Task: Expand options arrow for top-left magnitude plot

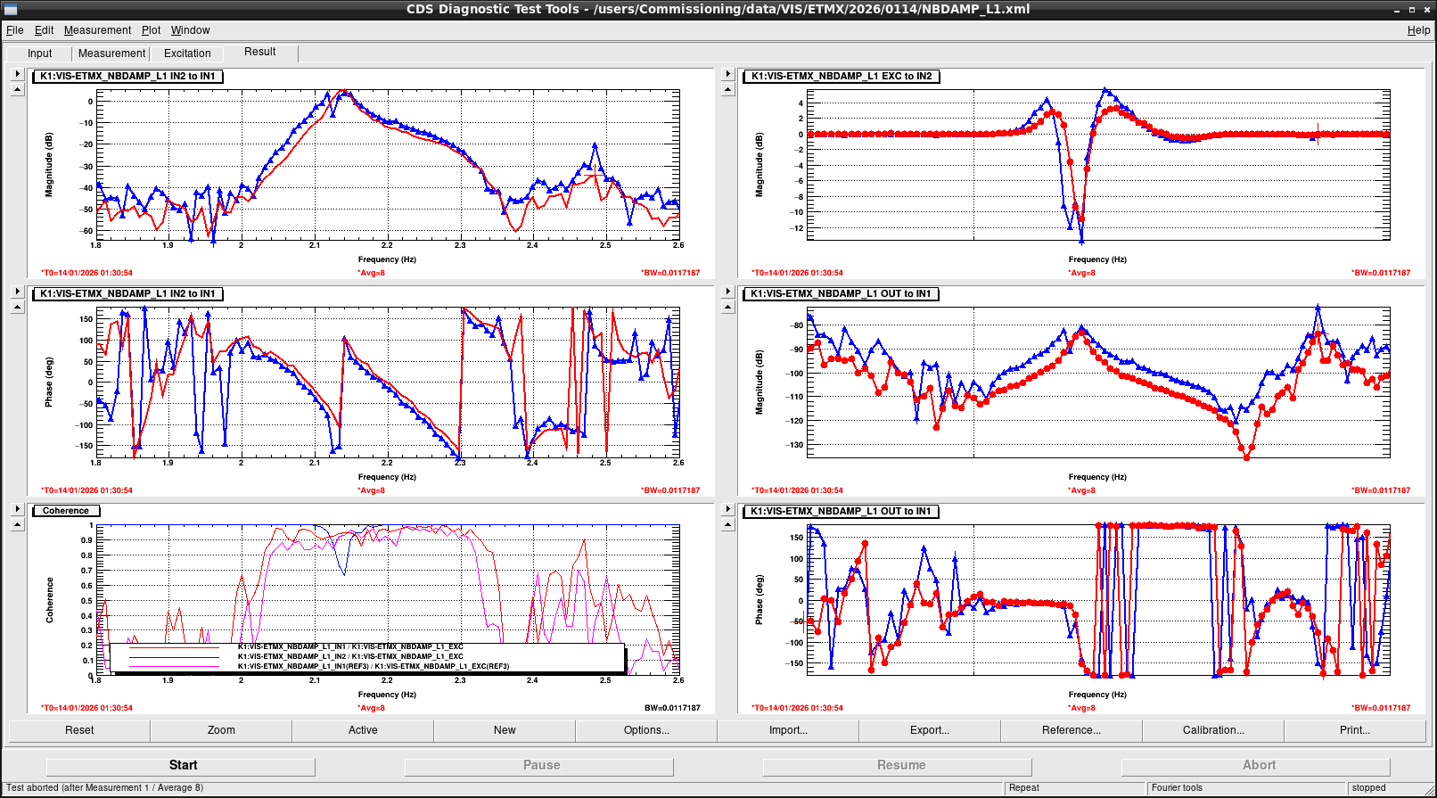Action: click(17, 74)
